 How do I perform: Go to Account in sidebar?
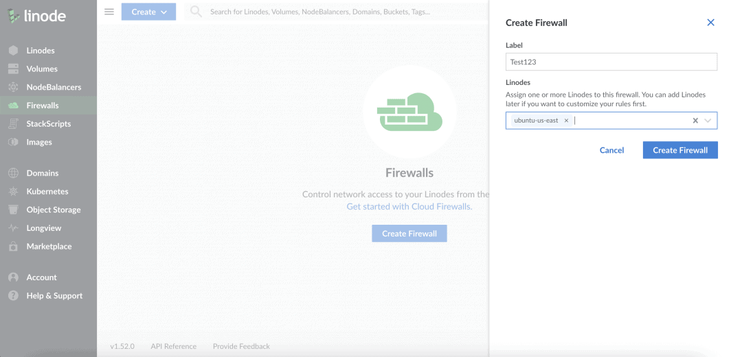click(x=41, y=278)
